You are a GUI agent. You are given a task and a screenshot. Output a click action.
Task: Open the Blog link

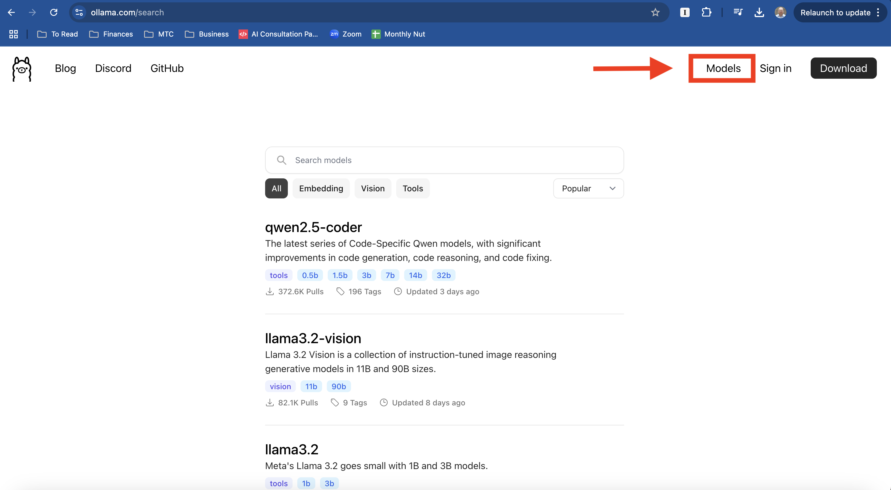(x=65, y=68)
